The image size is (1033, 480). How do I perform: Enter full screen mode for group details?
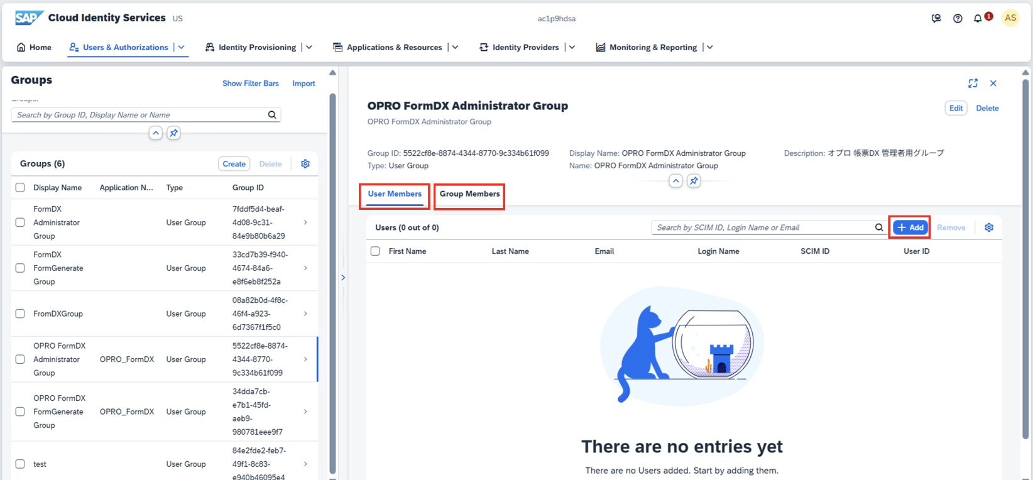tap(973, 84)
